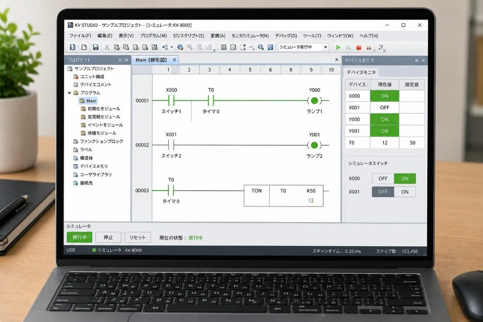This screenshot has width=483, height=322.
Task: Collapse the プログラム tree node
Action: 69,93
